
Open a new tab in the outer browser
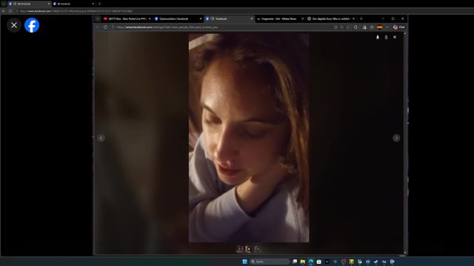point(100,4)
